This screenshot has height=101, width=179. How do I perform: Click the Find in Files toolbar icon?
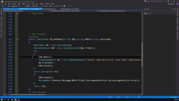click(x=50, y=6)
